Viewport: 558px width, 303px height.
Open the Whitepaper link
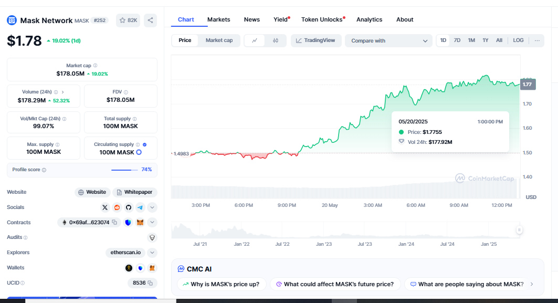point(135,192)
